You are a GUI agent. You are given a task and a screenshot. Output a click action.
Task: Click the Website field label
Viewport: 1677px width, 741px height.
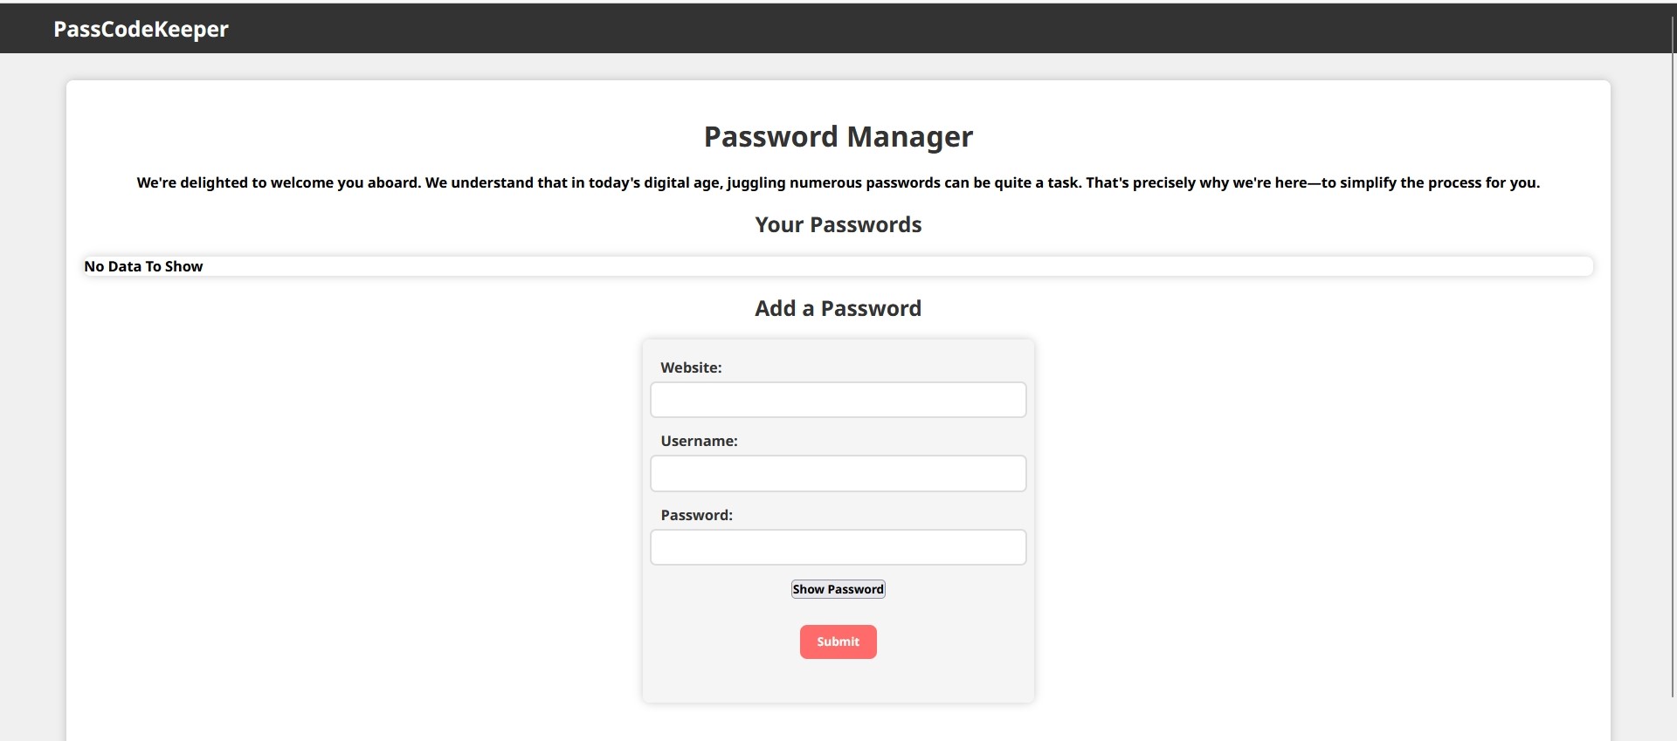tap(691, 367)
